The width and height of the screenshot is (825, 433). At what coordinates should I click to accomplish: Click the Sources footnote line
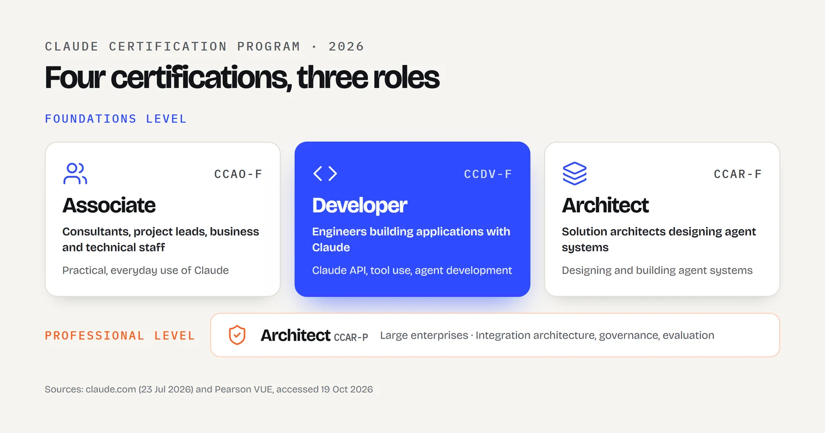pos(209,389)
